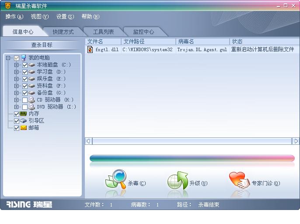
Task: Click the 升级(U) button label
Action: 199,183
